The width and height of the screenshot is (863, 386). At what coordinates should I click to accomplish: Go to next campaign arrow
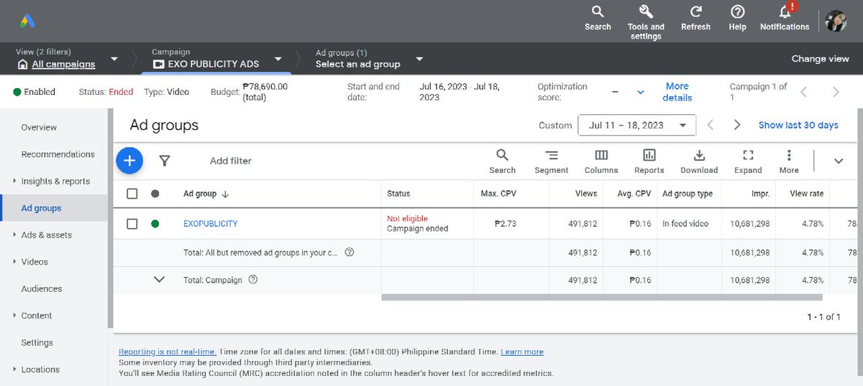[836, 92]
